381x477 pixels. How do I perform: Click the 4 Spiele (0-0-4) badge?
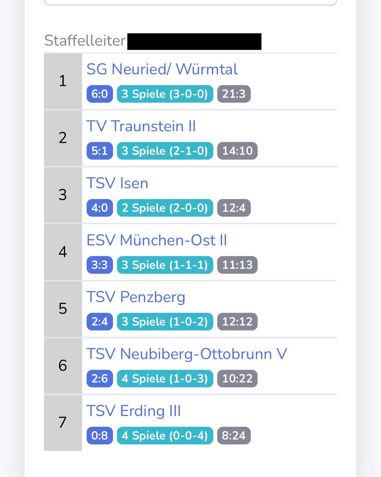coord(165,435)
